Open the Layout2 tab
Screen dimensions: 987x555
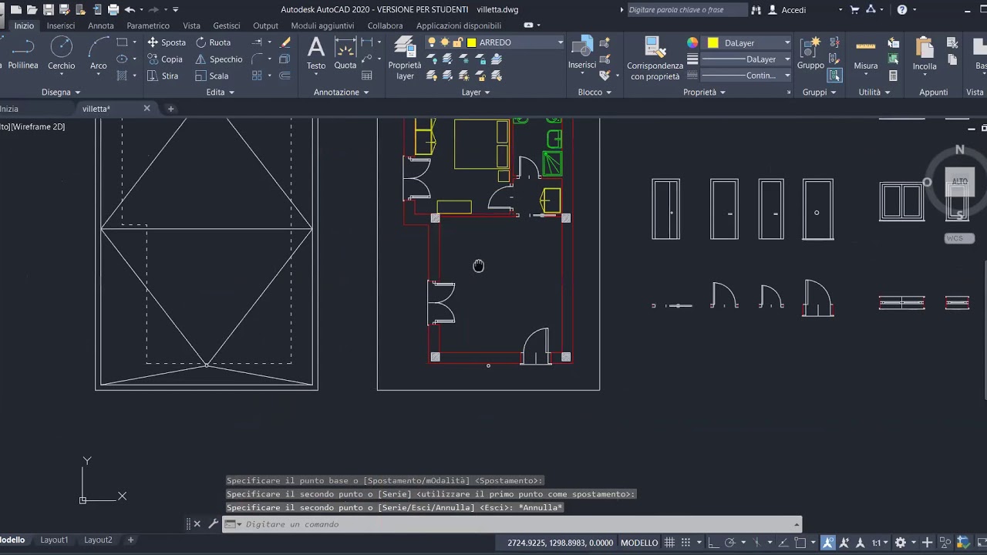point(98,540)
